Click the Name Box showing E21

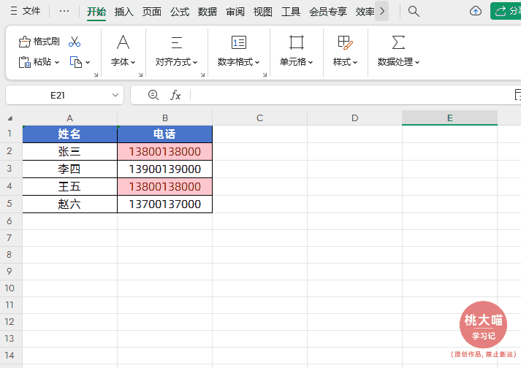(58, 96)
